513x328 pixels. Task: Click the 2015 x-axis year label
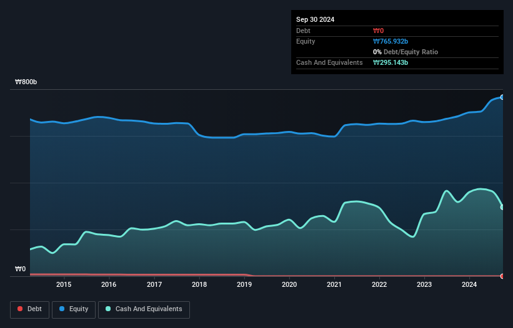pyautogui.click(x=64, y=285)
